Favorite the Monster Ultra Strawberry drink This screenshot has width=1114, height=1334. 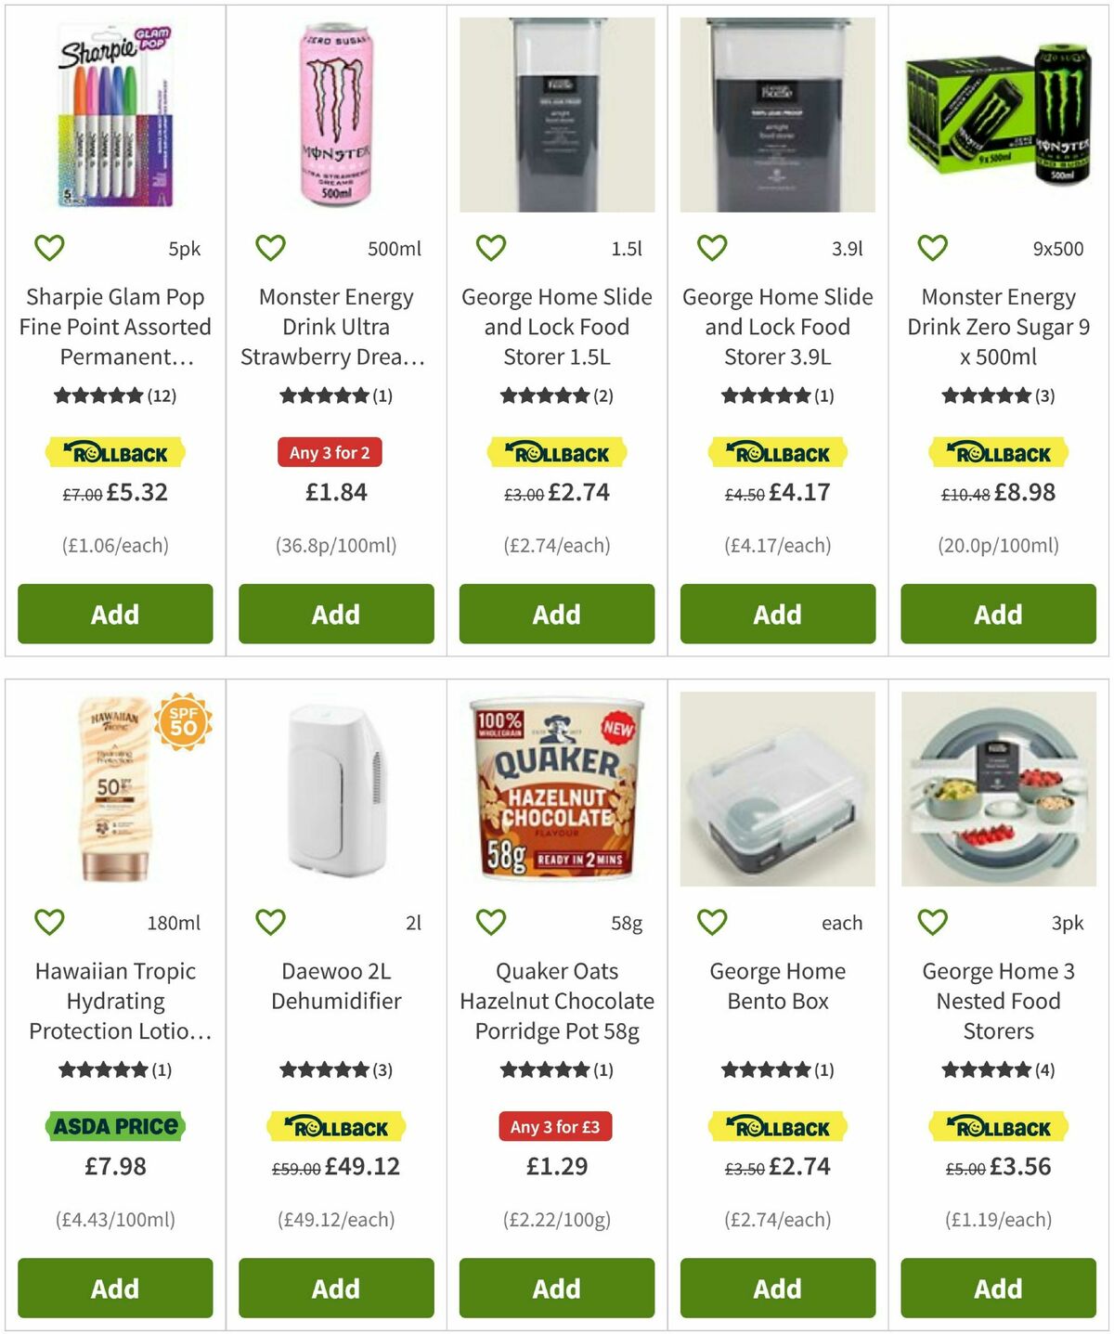[x=269, y=247]
